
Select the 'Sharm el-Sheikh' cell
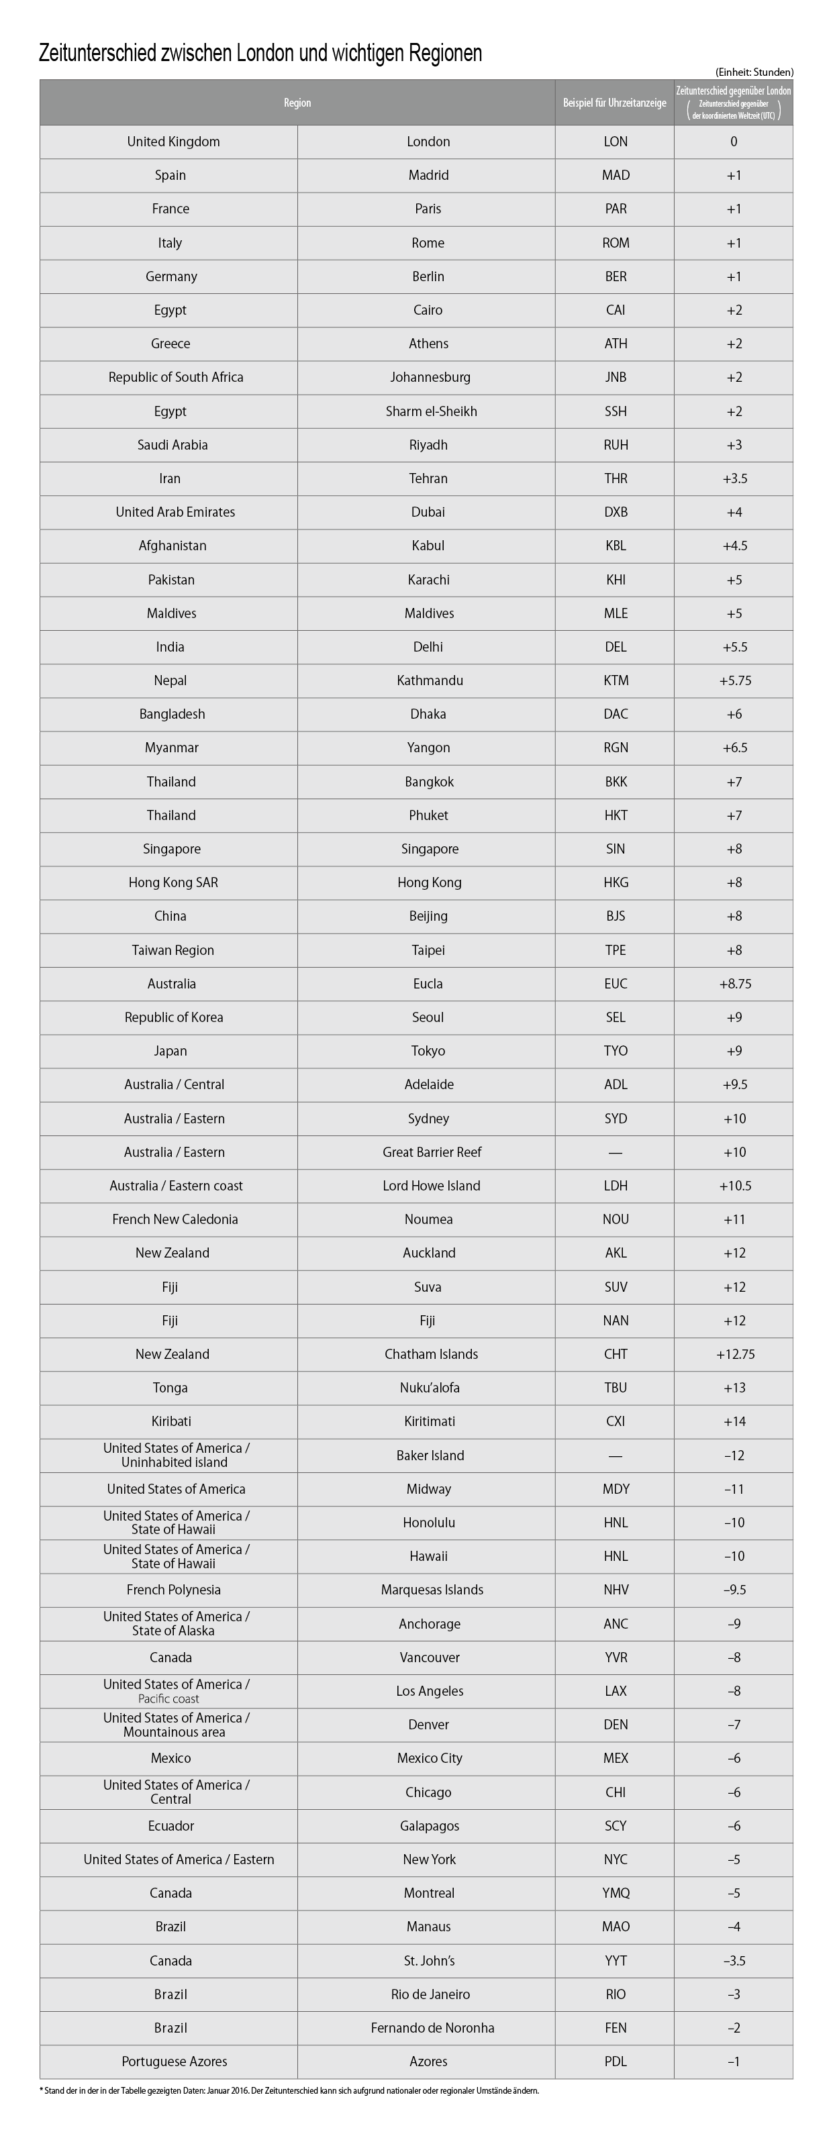click(x=431, y=411)
